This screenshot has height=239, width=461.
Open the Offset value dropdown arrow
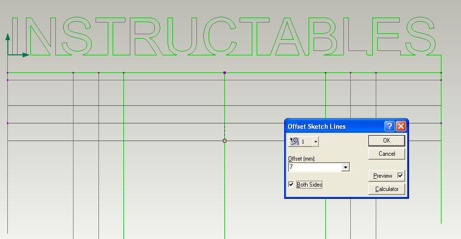(345, 167)
